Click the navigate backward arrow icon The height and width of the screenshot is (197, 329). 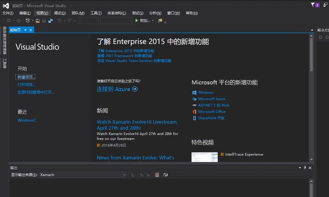(9, 21)
